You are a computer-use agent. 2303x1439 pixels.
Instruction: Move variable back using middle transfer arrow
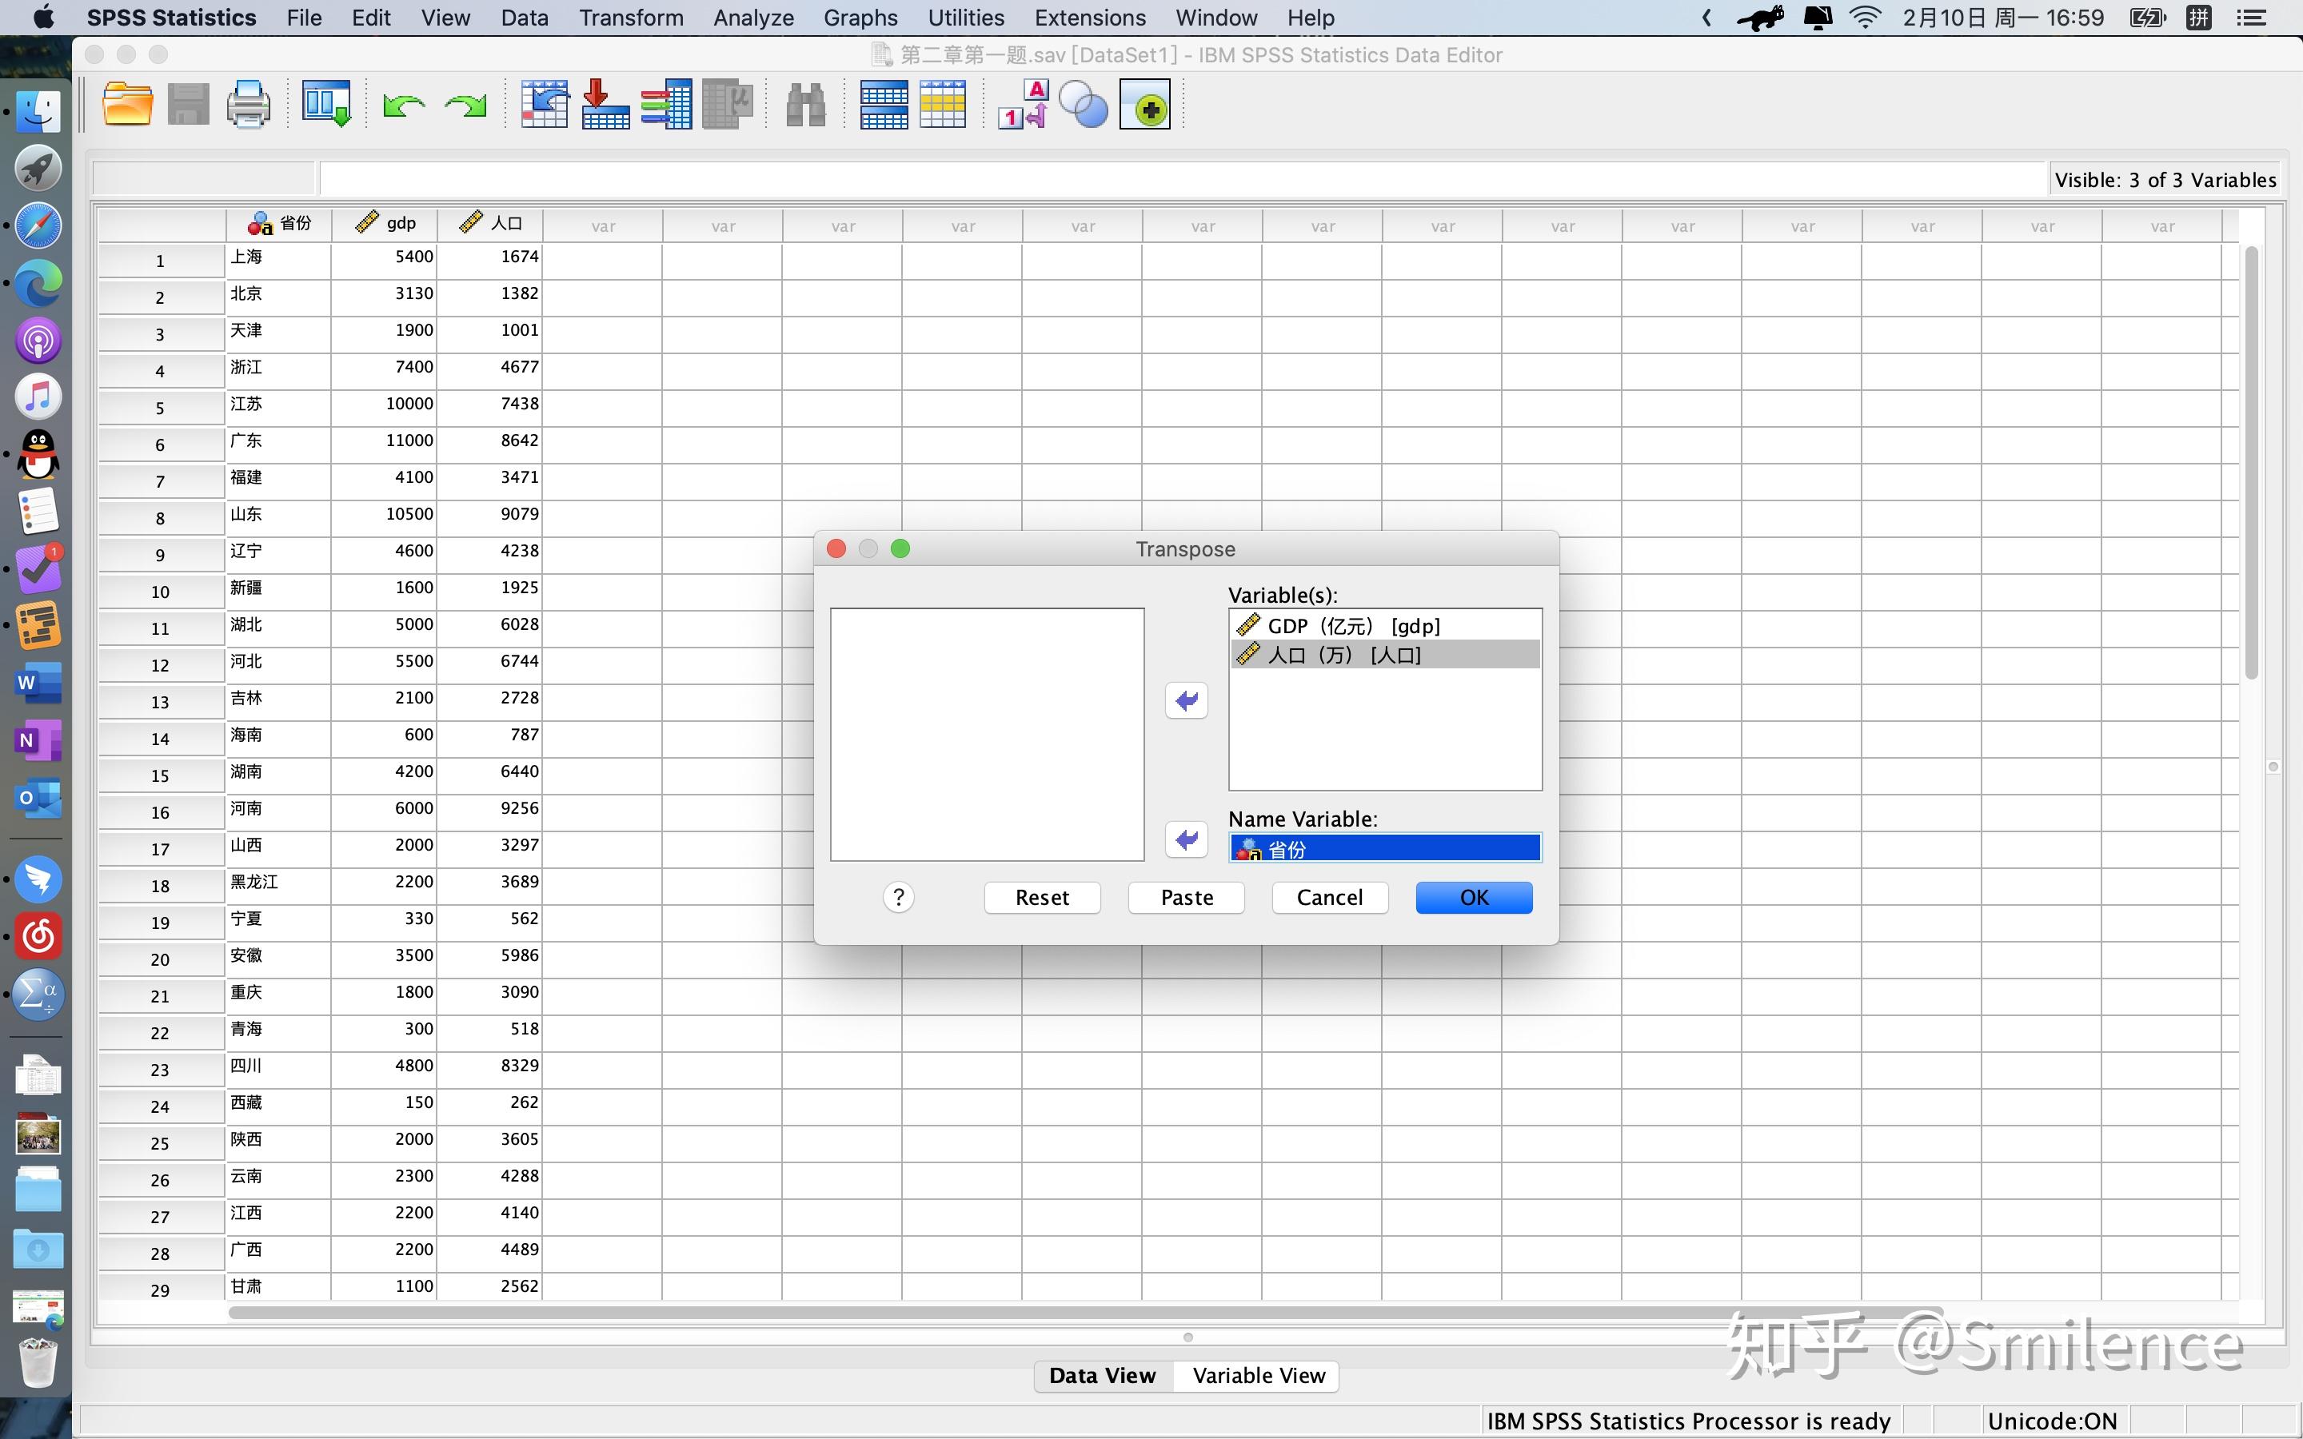coord(1186,700)
